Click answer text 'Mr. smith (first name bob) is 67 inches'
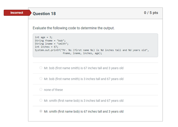The height and width of the screenshot is (127, 178). coord(84,112)
